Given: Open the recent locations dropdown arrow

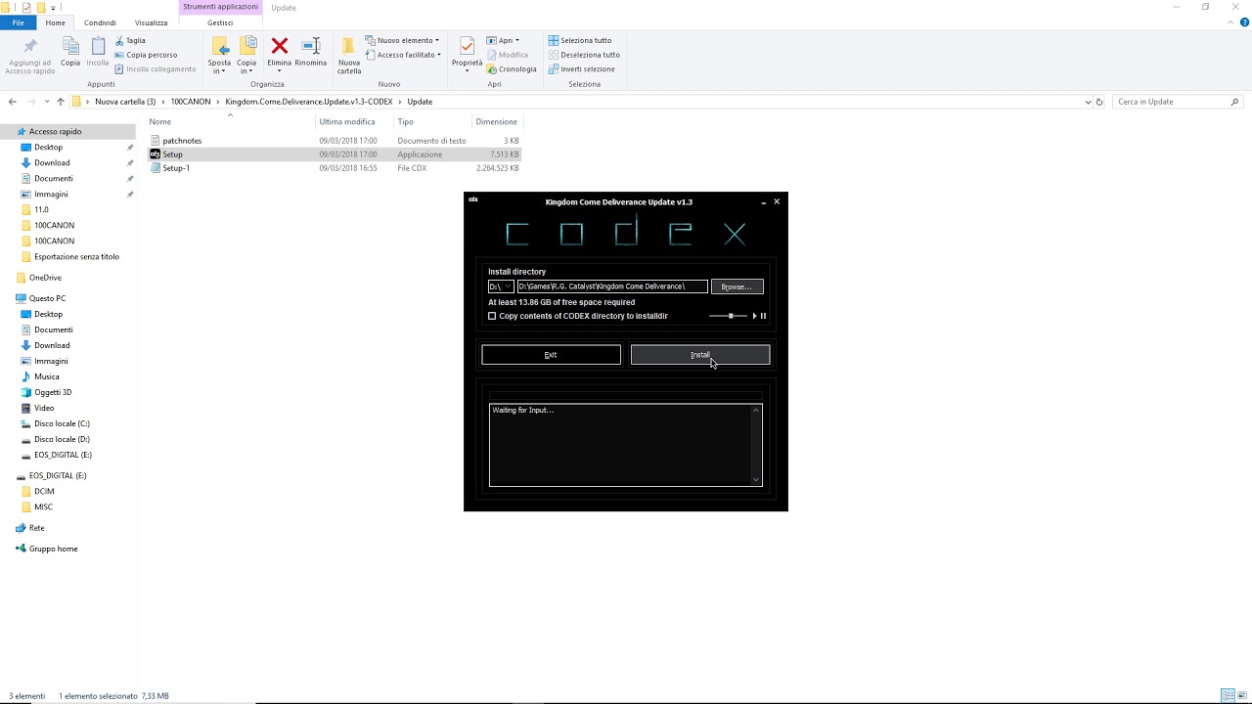Looking at the screenshot, I should tap(46, 102).
